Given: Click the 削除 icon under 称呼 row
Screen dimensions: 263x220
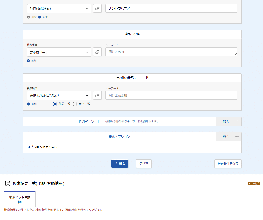Looking at the screenshot, I should coord(28,17).
